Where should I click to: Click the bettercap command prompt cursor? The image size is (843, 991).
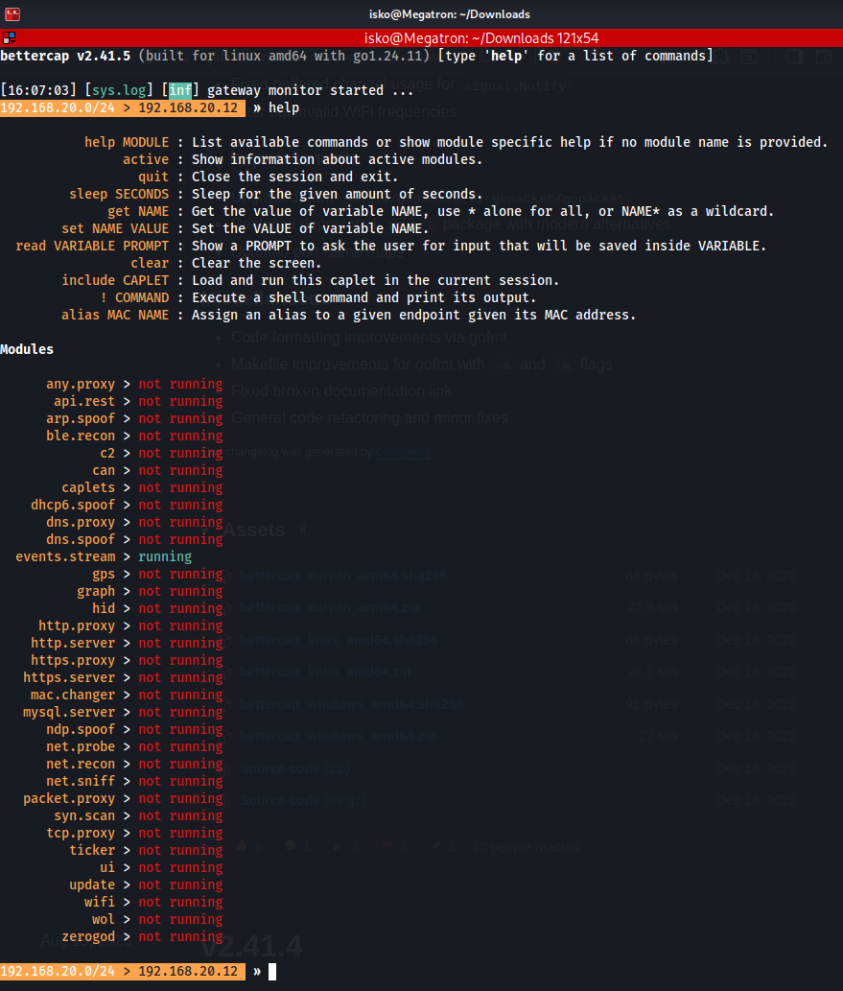tap(272, 972)
